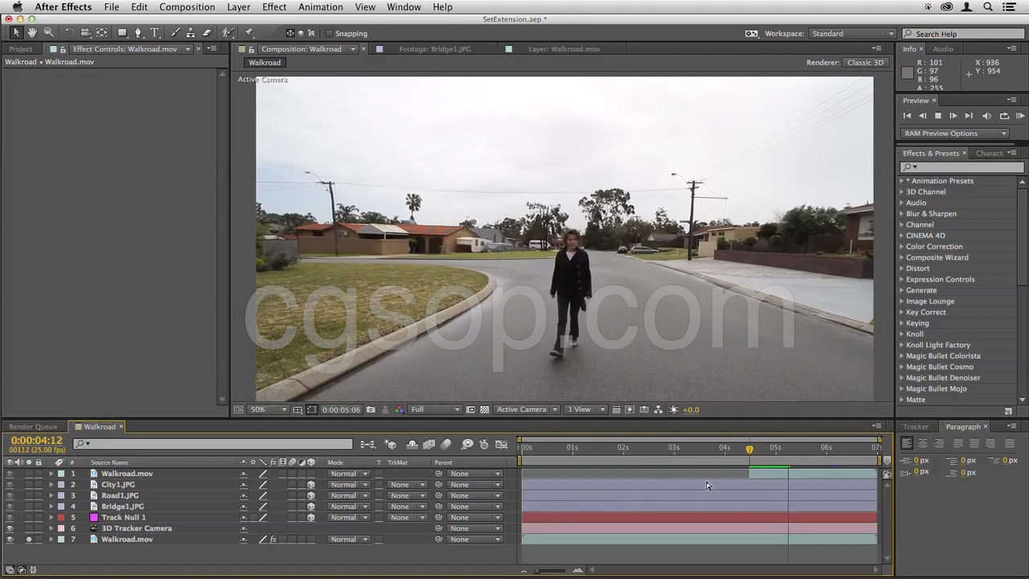Screen dimensions: 1029x579
Task: Open the Active Camera view dropdown
Action: [527, 410]
